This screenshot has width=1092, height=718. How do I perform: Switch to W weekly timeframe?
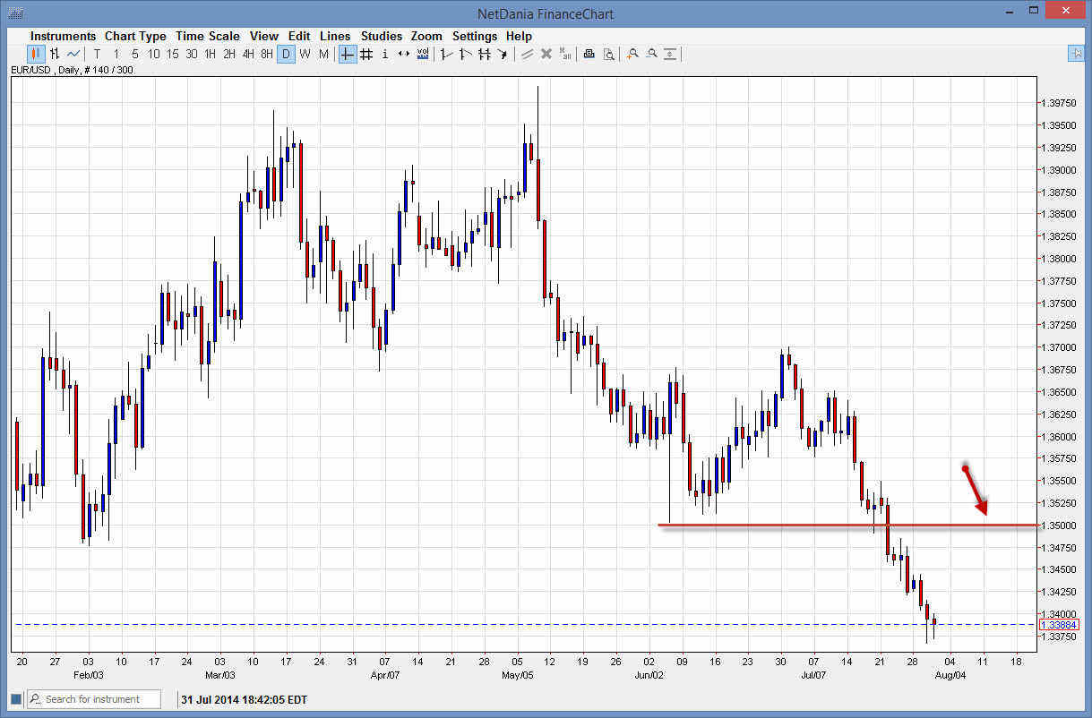point(303,54)
